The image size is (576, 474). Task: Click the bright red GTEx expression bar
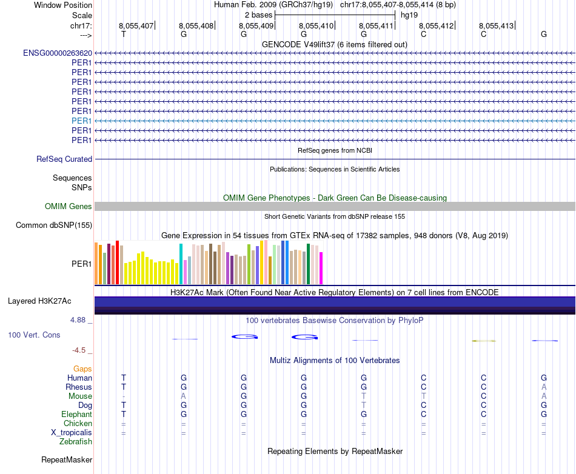117,262
